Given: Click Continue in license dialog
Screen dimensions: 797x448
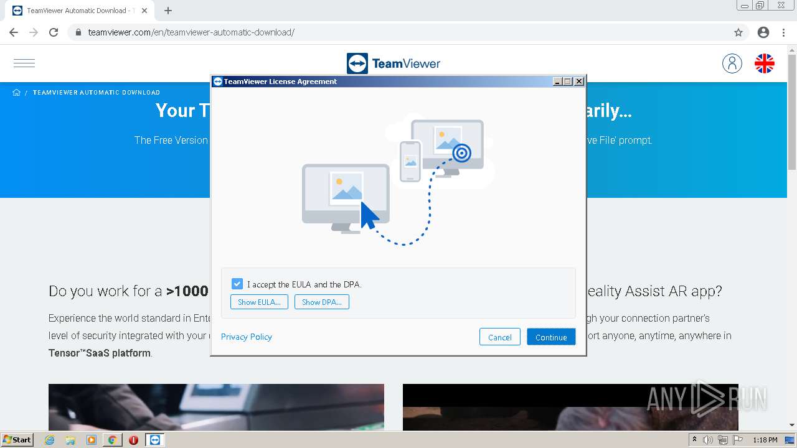Looking at the screenshot, I should [551, 337].
